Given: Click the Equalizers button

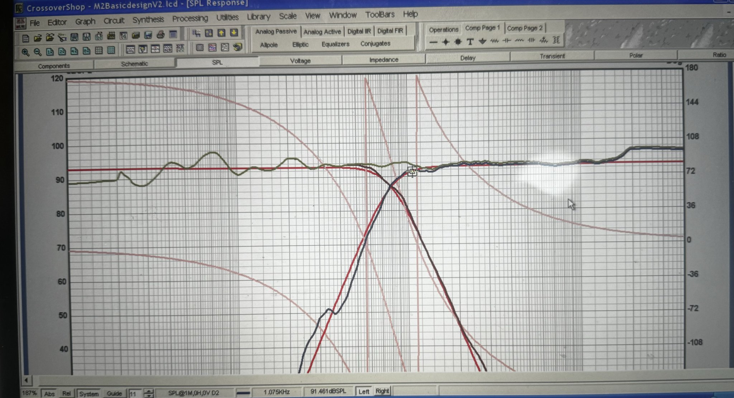Looking at the screenshot, I should [x=335, y=44].
